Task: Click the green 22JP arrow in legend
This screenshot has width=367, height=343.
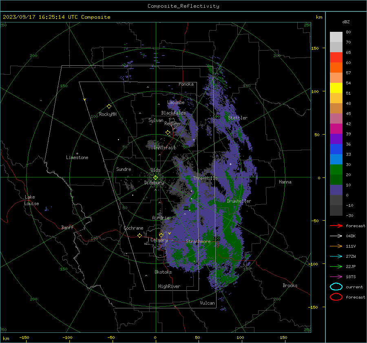Action: [336, 266]
